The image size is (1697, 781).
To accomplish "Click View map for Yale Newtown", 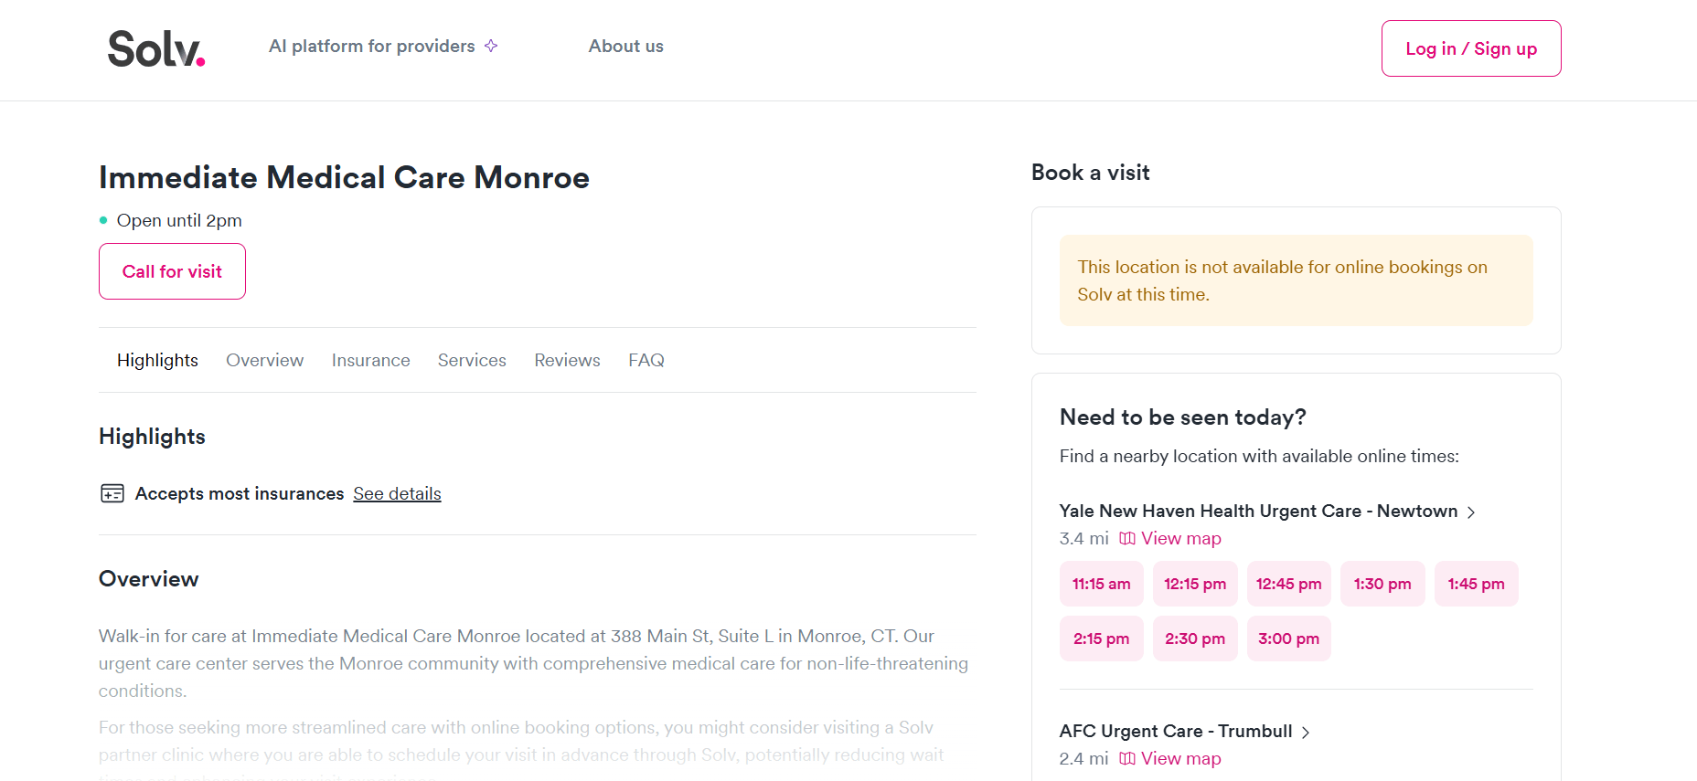I will point(1181,538).
